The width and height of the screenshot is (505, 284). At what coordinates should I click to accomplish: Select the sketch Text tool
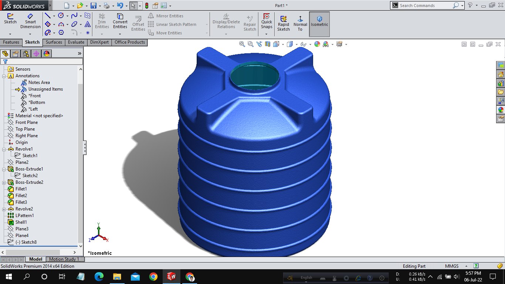[x=88, y=24]
